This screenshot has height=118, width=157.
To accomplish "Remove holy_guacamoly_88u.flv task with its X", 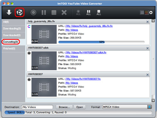I will pos(148,22).
